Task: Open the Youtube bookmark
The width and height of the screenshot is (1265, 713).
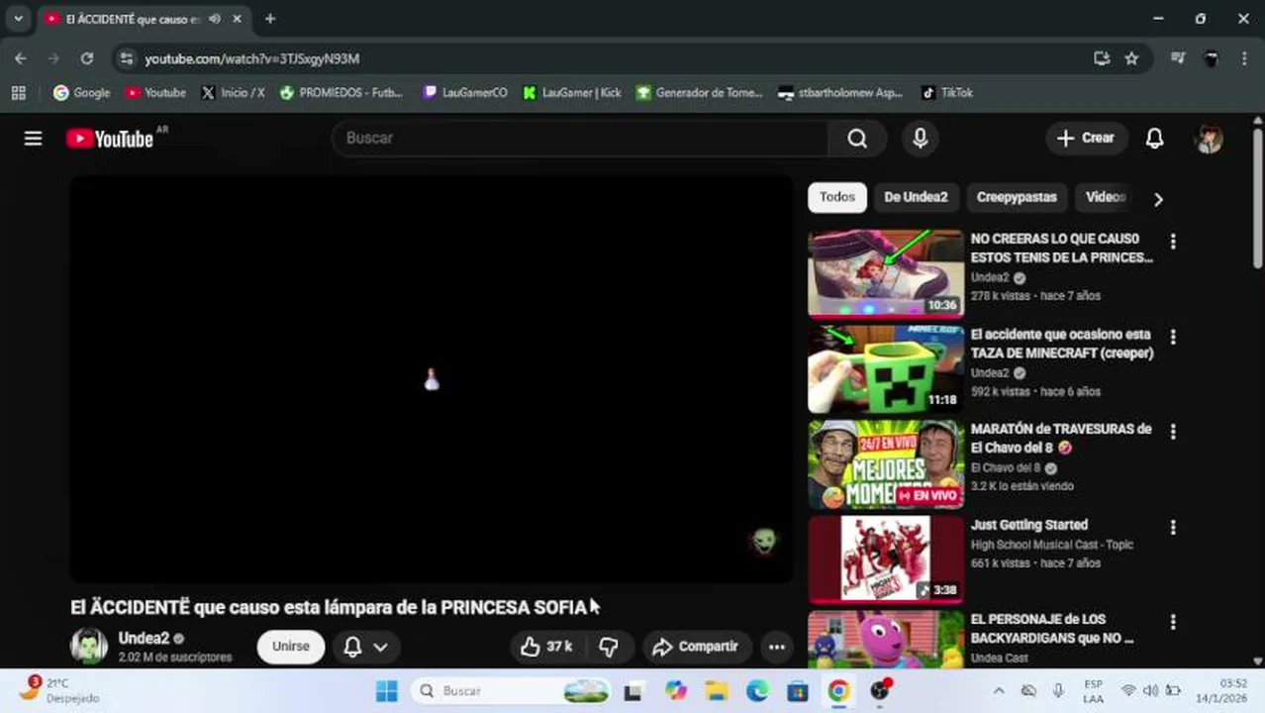Action: 155,92
